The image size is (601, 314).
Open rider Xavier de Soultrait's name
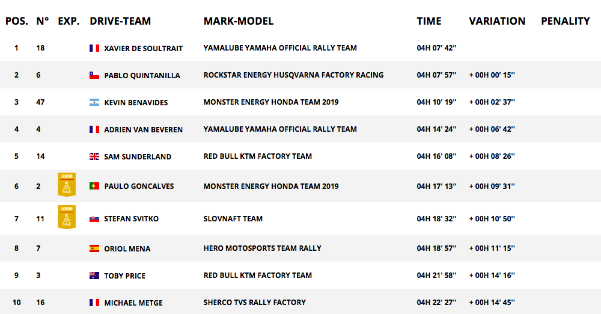pos(144,48)
